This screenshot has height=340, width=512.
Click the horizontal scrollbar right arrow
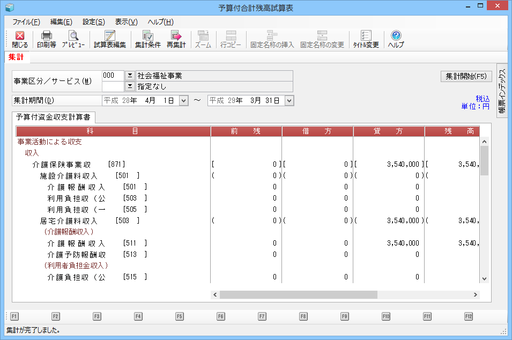click(x=475, y=294)
